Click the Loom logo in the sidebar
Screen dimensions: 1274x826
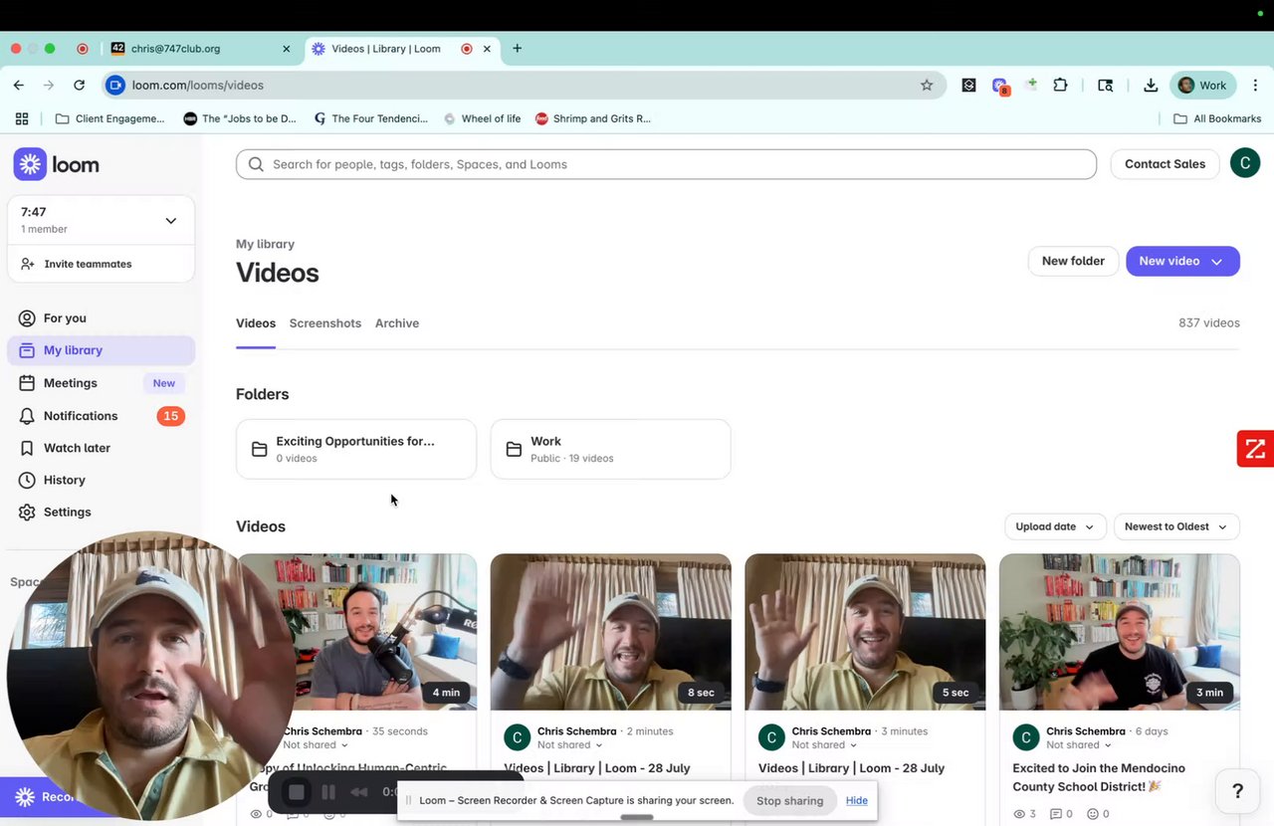point(57,164)
